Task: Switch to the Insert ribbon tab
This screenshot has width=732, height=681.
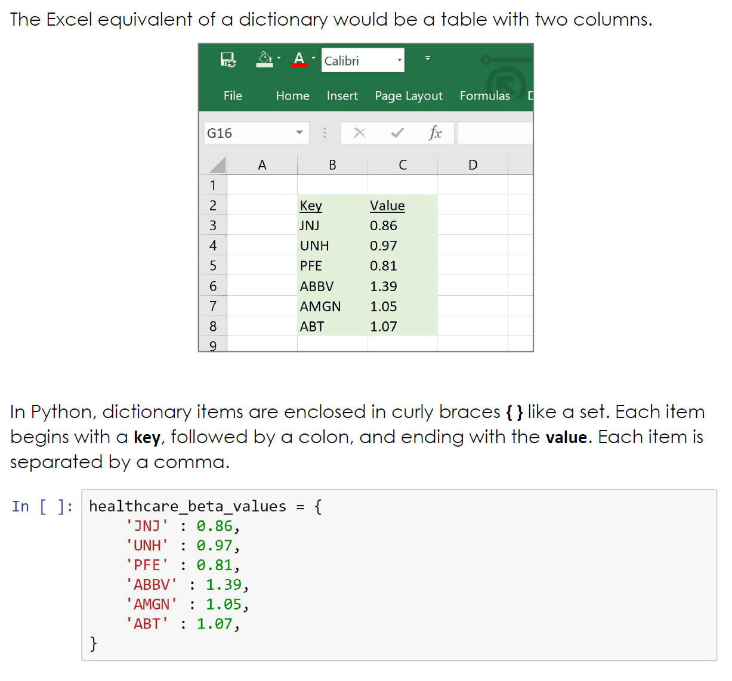Action: pos(342,96)
